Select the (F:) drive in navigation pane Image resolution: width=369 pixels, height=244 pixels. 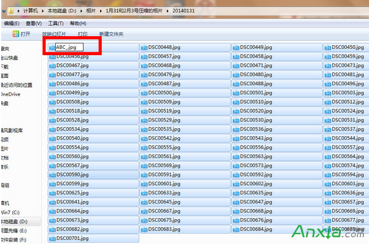(14, 240)
